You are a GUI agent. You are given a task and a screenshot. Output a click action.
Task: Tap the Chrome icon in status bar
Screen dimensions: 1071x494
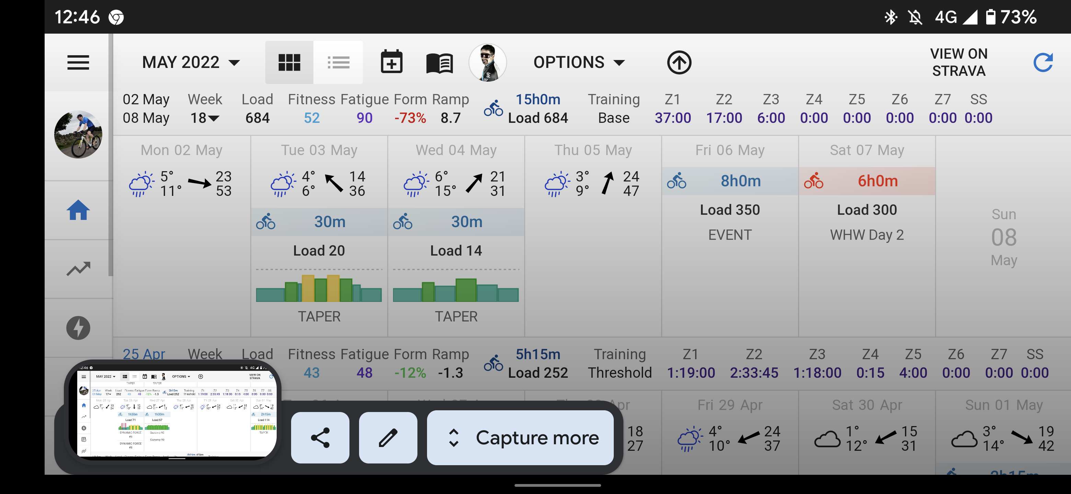coord(116,17)
